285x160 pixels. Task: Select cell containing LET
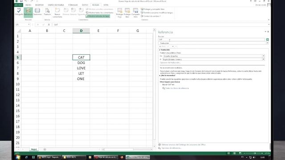[x=81, y=73]
